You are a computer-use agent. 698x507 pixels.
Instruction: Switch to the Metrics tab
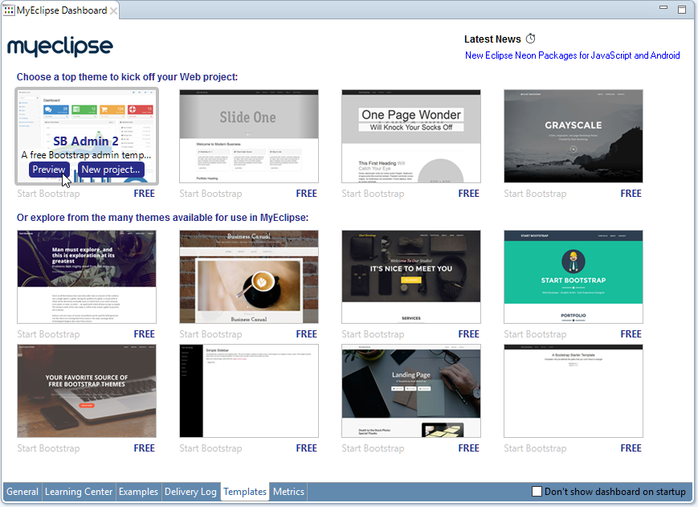click(288, 491)
